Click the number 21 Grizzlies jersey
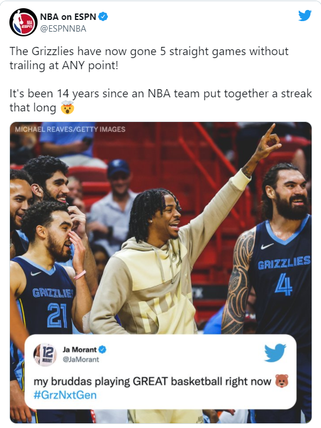The height and width of the screenshot is (428, 321). click(43, 297)
